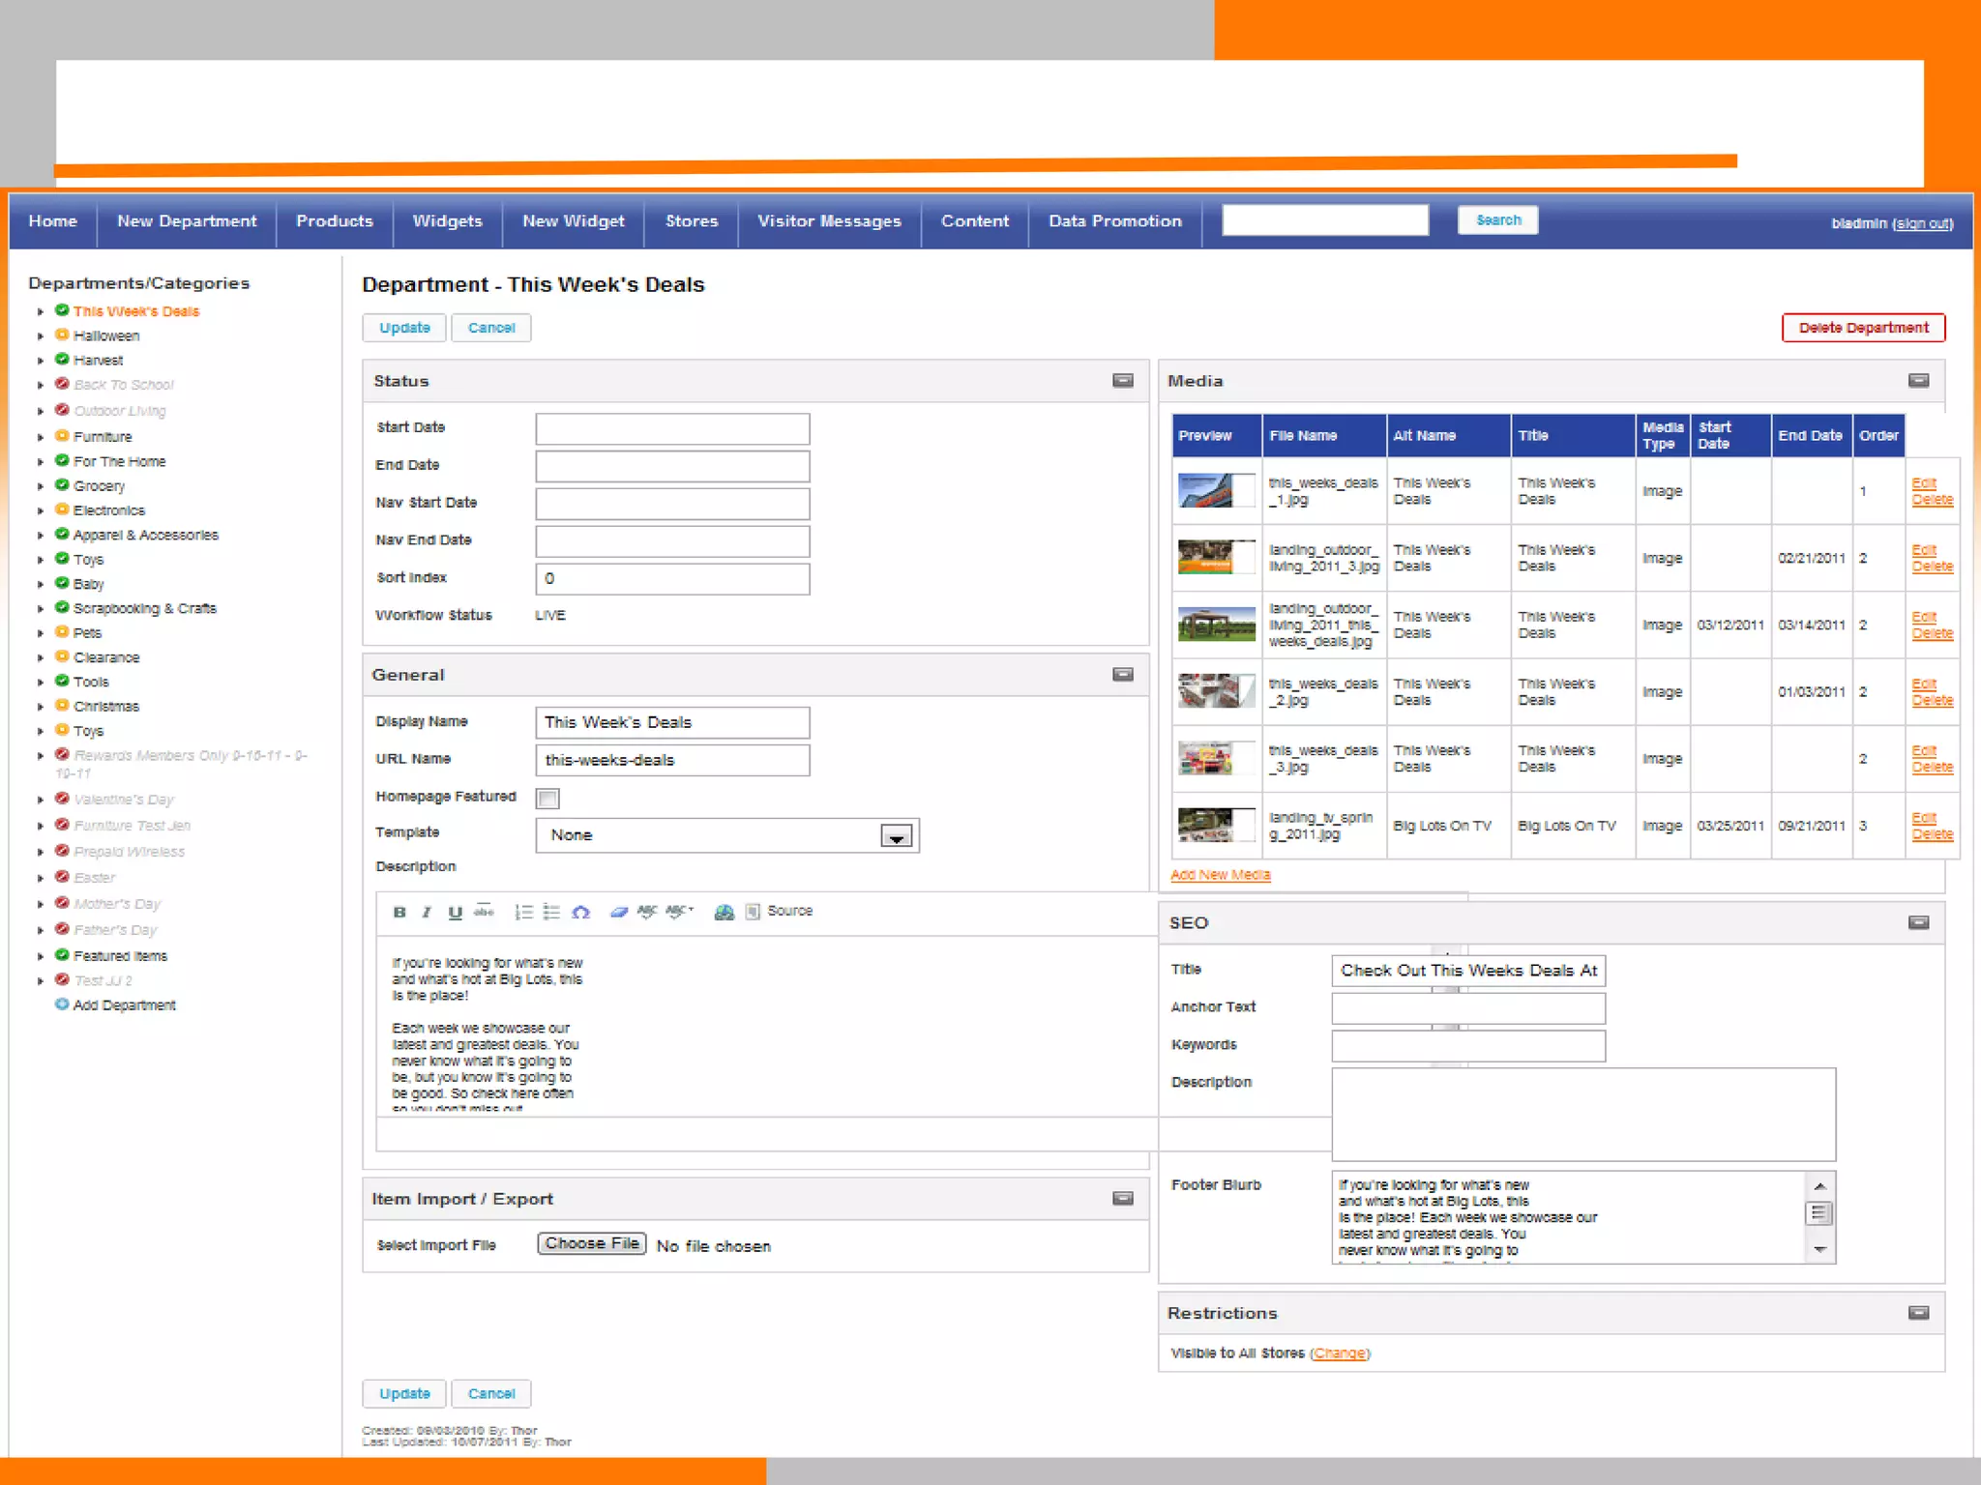Collapse the Status panel
The width and height of the screenshot is (1981, 1485).
tap(1122, 381)
